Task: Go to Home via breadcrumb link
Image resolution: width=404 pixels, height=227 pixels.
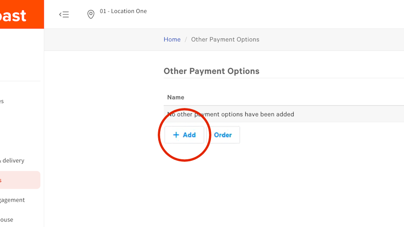Action: click(x=172, y=39)
